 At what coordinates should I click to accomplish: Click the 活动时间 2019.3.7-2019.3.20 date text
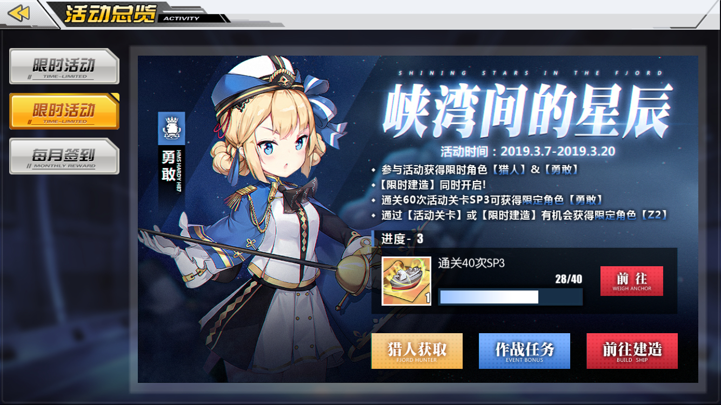tap(528, 151)
